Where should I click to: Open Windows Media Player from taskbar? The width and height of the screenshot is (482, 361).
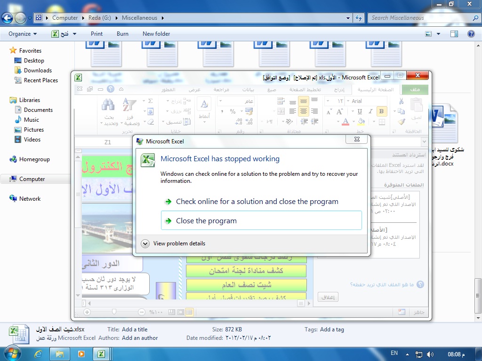[81, 354]
